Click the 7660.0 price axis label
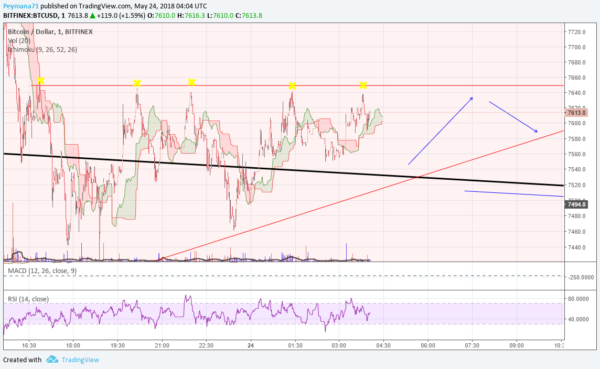 576,78
